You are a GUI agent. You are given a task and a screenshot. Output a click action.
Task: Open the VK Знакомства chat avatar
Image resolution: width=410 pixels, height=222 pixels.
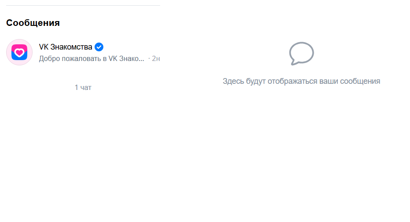click(x=19, y=52)
